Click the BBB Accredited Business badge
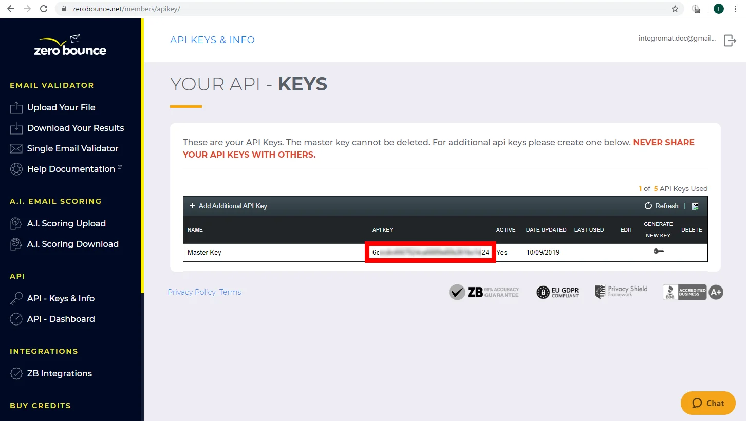 coord(693,292)
